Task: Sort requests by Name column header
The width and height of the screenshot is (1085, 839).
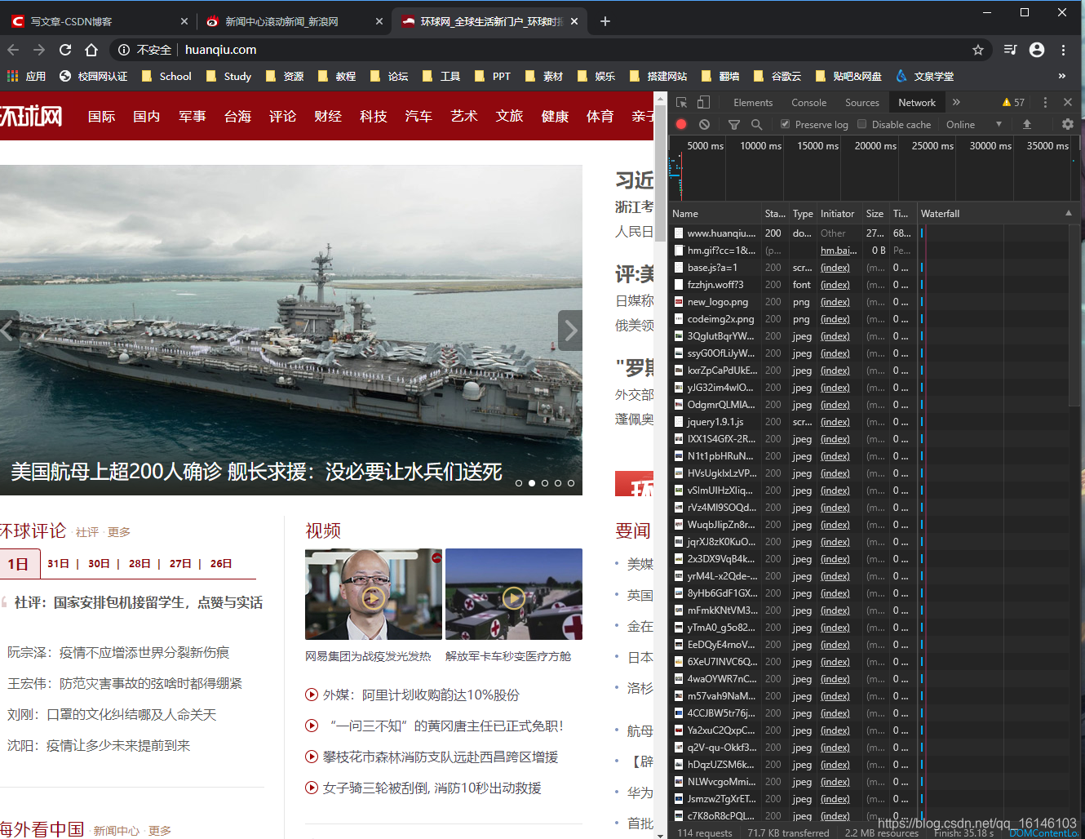Action: pos(715,213)
